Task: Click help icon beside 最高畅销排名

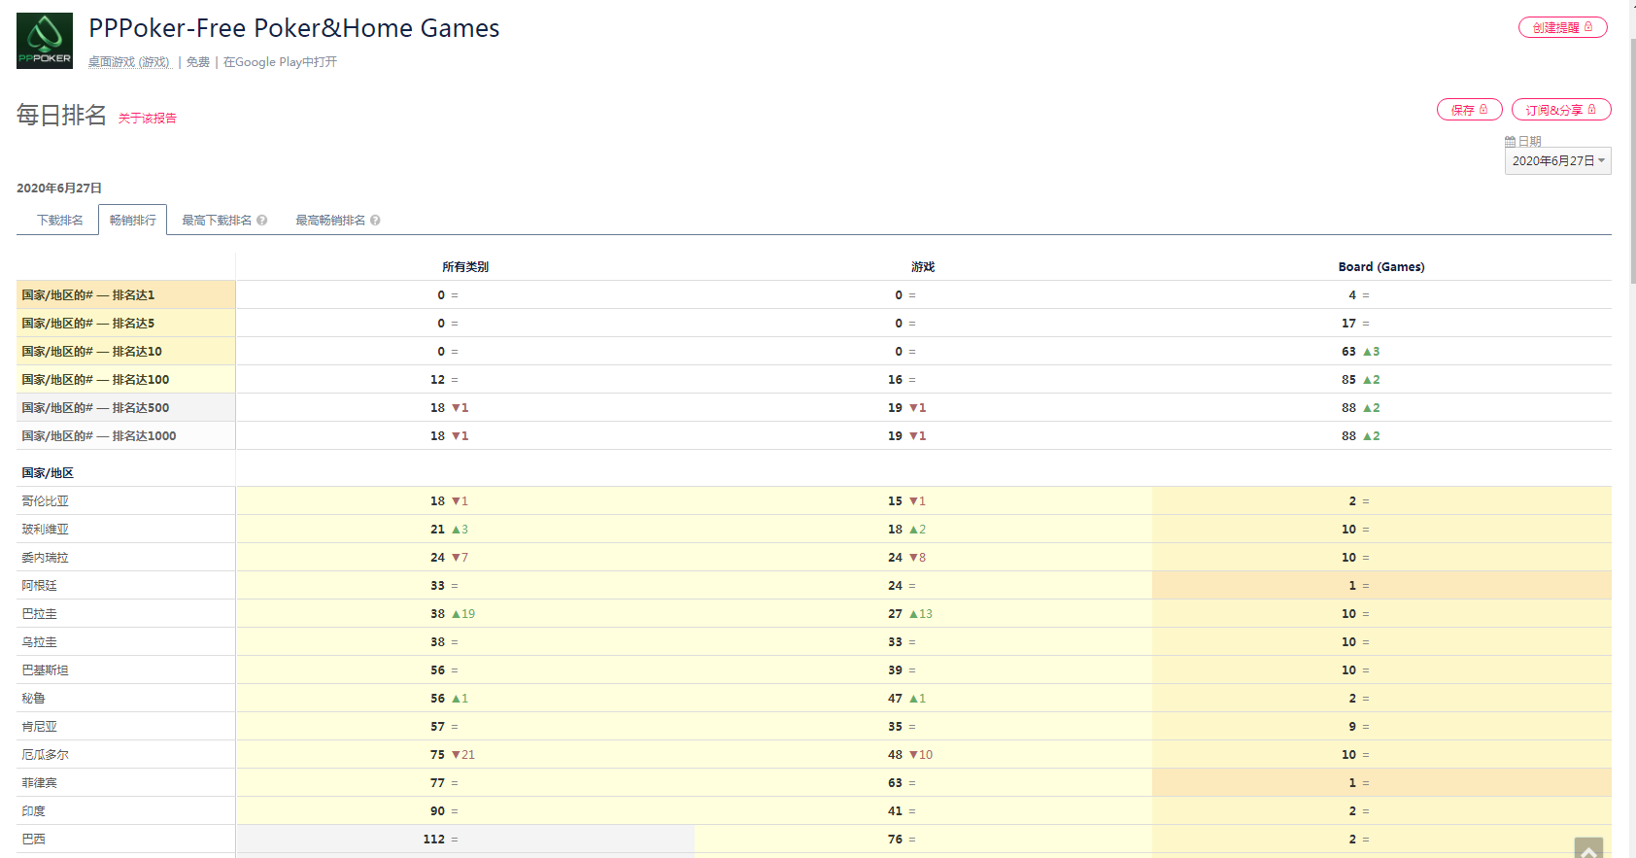Action: pos(375,221)
